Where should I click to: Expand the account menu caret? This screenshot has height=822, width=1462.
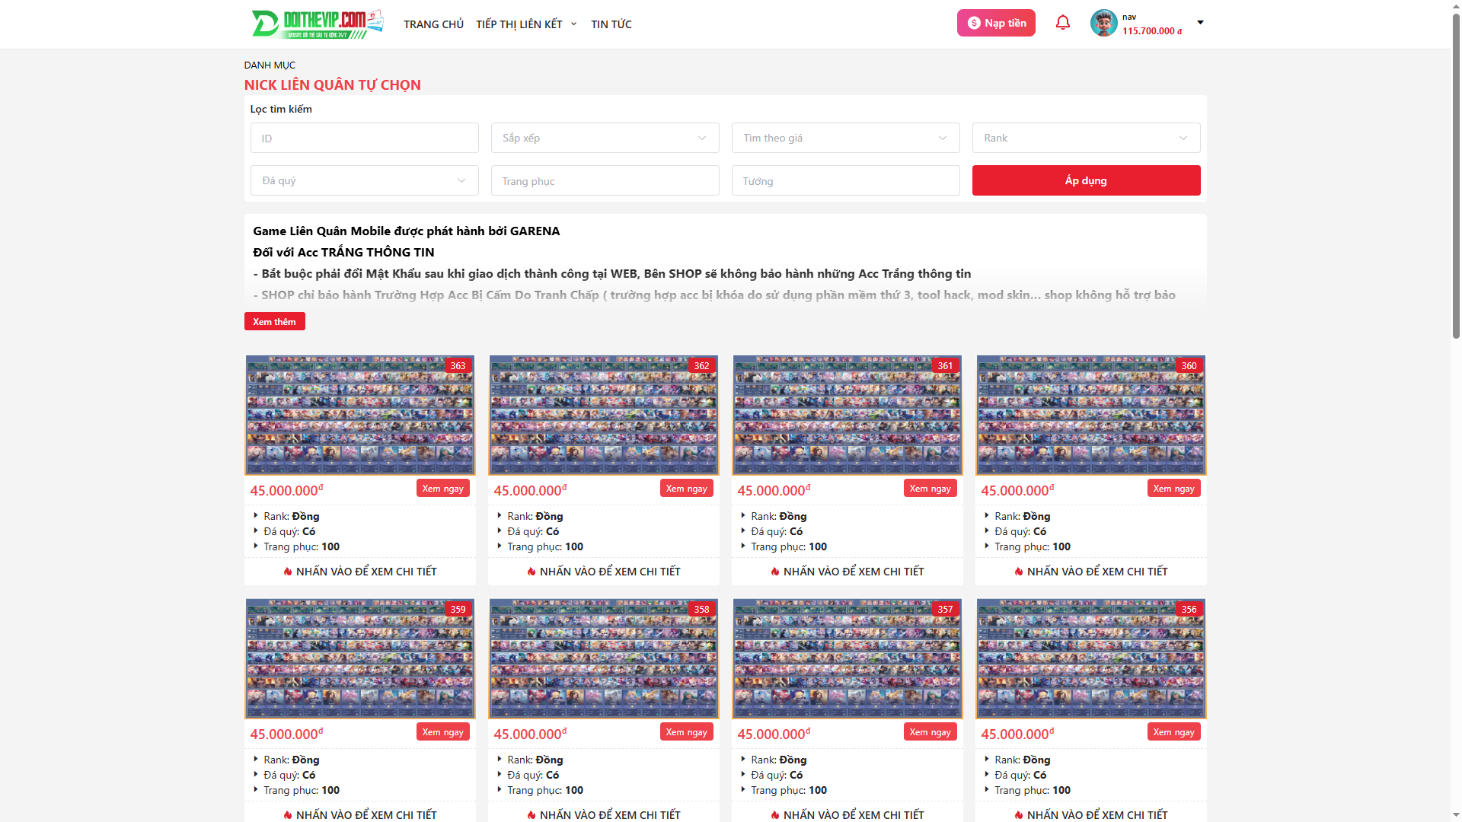pyautogui.click(x=1200, y=22)
